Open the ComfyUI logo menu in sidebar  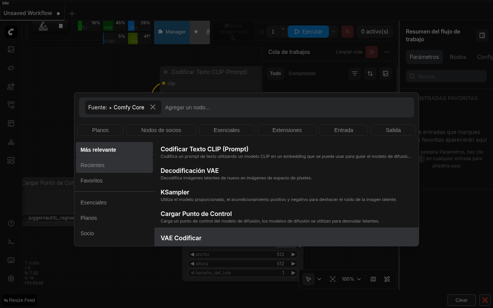[11, 32]
